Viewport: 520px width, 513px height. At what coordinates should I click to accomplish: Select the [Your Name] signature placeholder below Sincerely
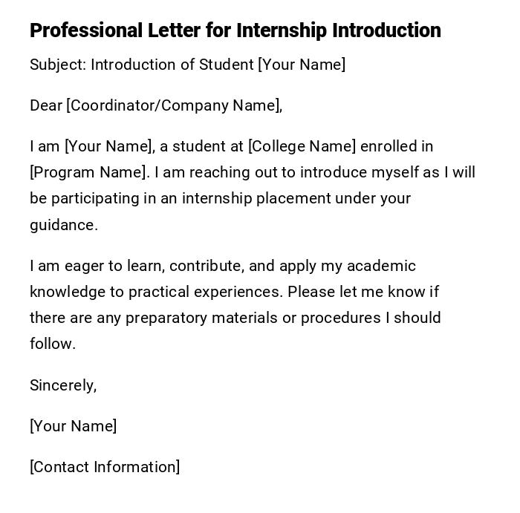click(x=73, y=426)
